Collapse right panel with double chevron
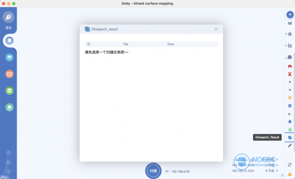The image size is (295, 179). [x=282, y=175]
